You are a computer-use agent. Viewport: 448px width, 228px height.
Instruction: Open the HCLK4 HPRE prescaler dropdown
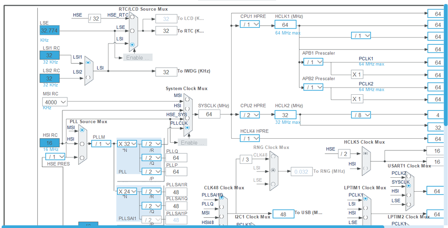click(x=250, y=139)
